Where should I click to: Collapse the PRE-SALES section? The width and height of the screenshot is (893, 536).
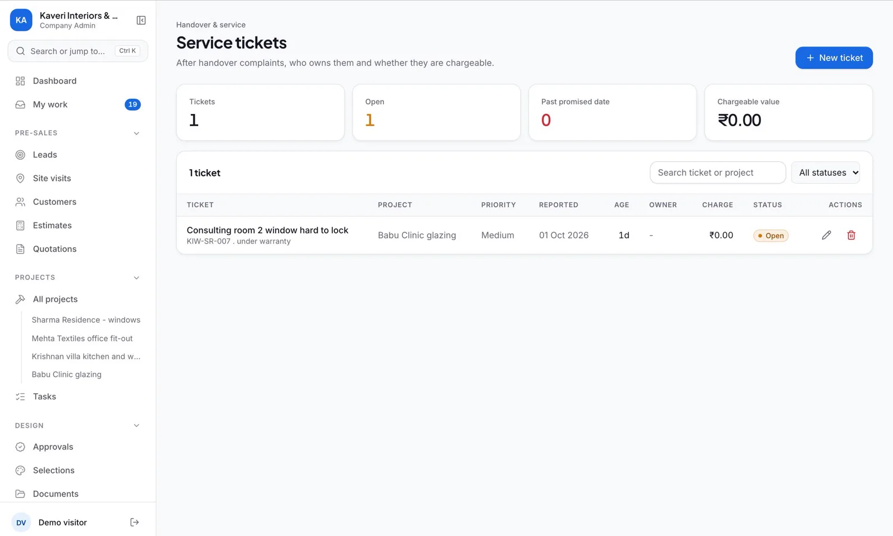pos(136,133)
